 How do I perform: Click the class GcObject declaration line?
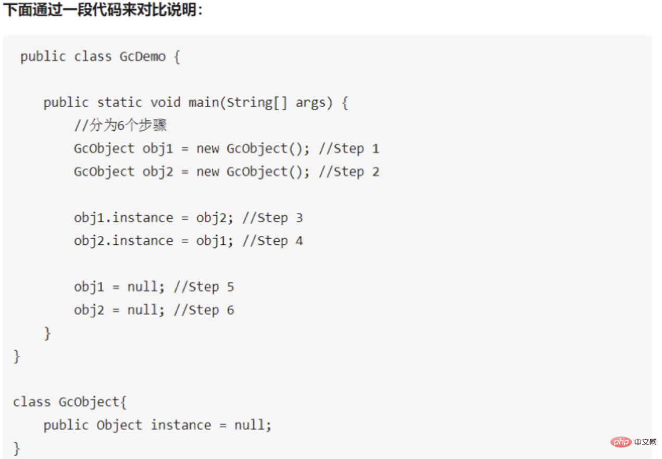[x=70, y=402]
